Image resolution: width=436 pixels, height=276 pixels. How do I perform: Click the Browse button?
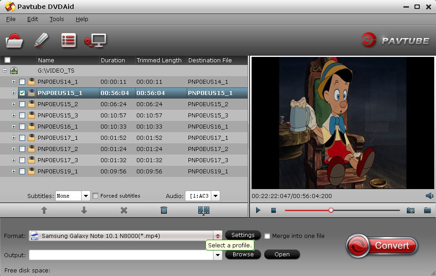pos(243,254)
